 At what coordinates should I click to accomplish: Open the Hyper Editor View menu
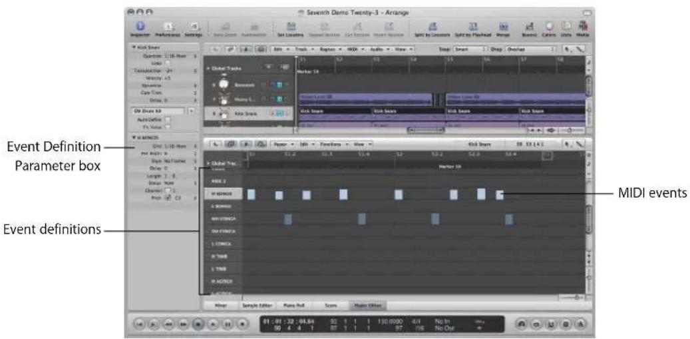click(x=363, y=144)
